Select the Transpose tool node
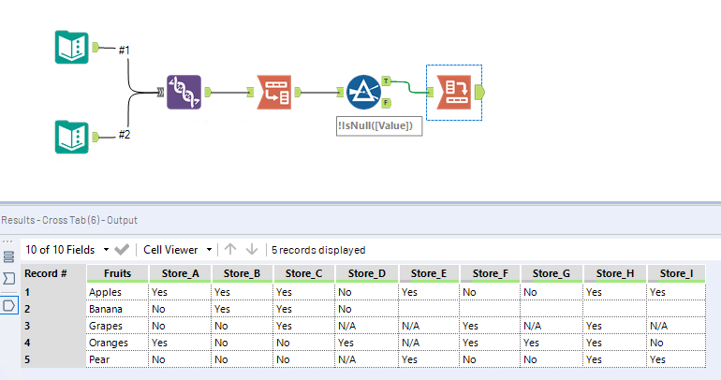This screenshot has height=380, width=721. pyautogui.click(x=274, y=92)
